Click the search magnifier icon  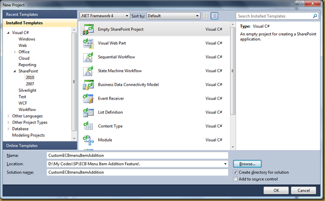click(x=315, y=16)
